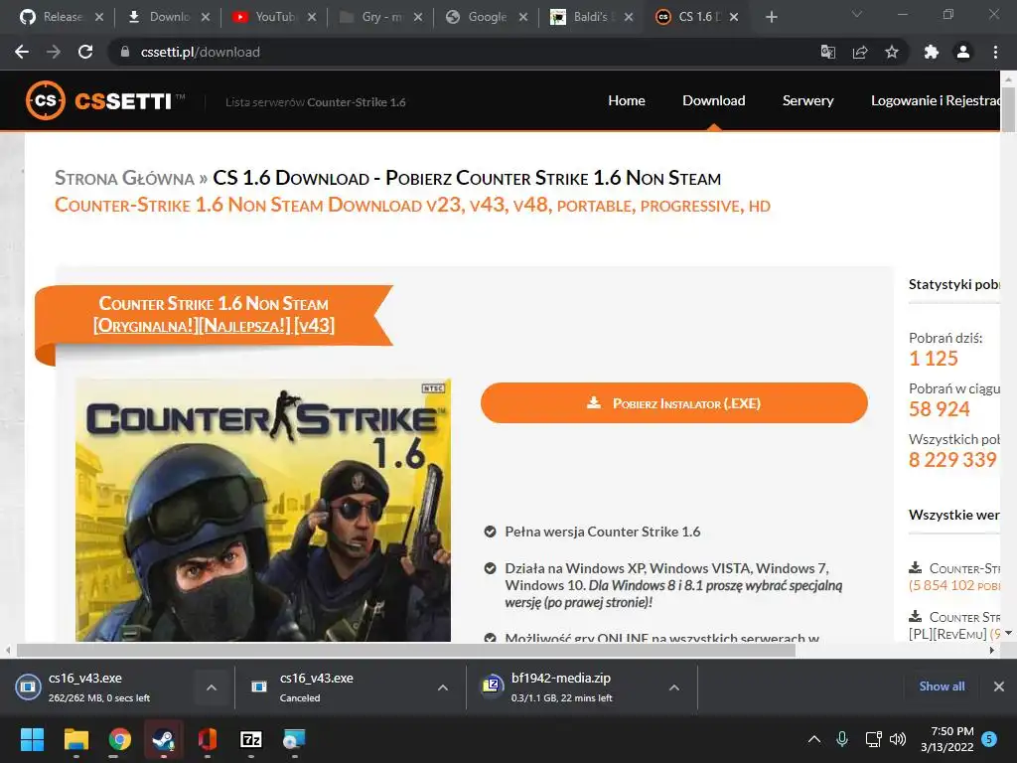This screenshot has height=763, width=1017.
Task: Click the address bar URL
Action: (x=201, y=52)
